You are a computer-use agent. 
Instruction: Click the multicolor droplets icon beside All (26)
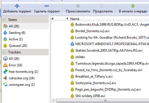tap(5, 26)
